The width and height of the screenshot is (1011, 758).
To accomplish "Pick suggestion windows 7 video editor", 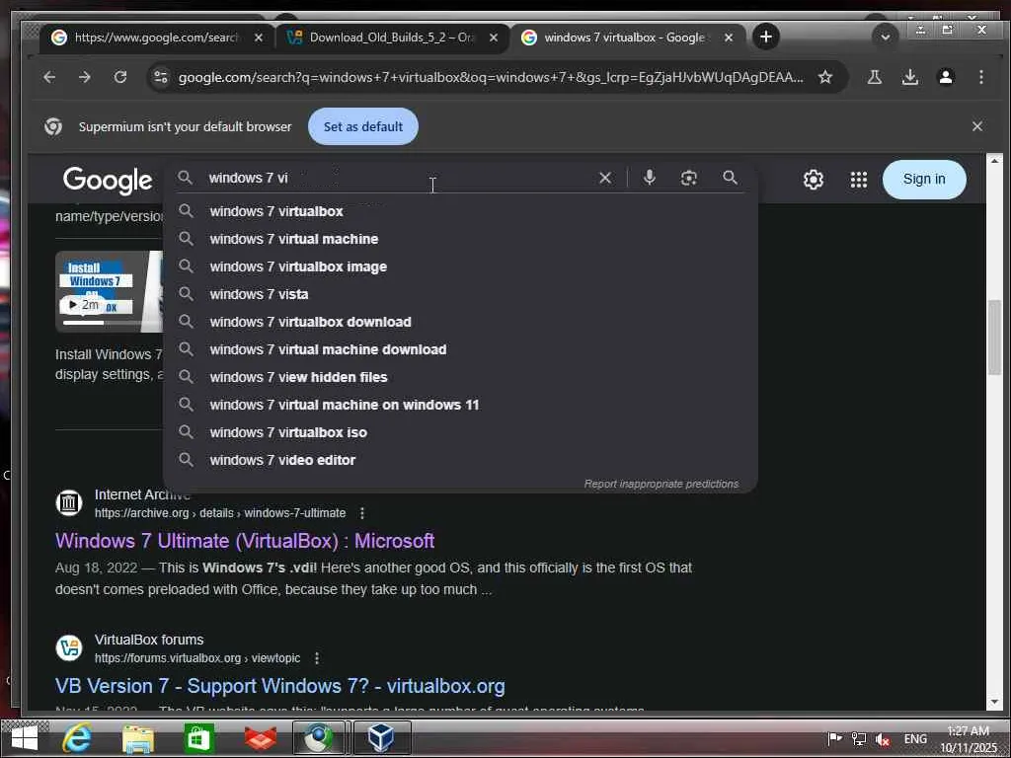I will click(460, 460).
